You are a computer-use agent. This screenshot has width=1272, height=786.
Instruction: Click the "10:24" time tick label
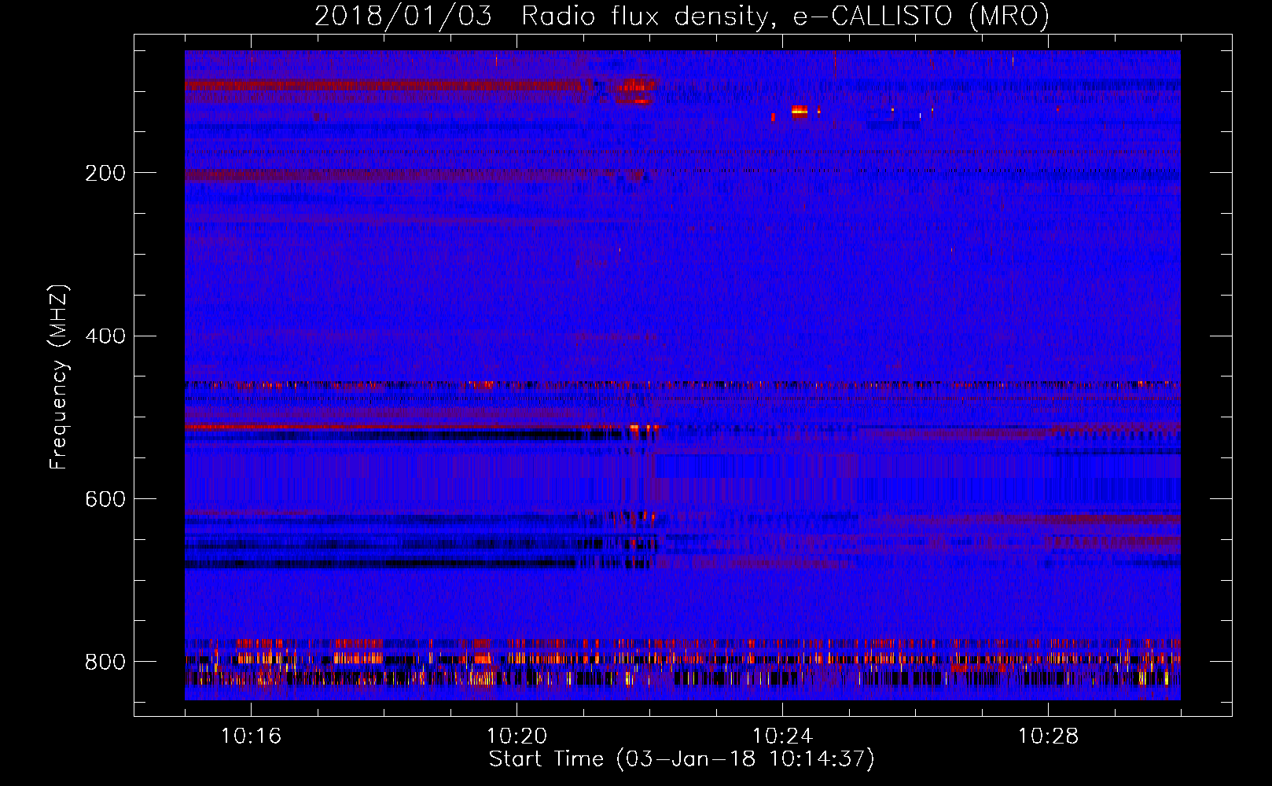pyautogui.click(x=782, y=736)
